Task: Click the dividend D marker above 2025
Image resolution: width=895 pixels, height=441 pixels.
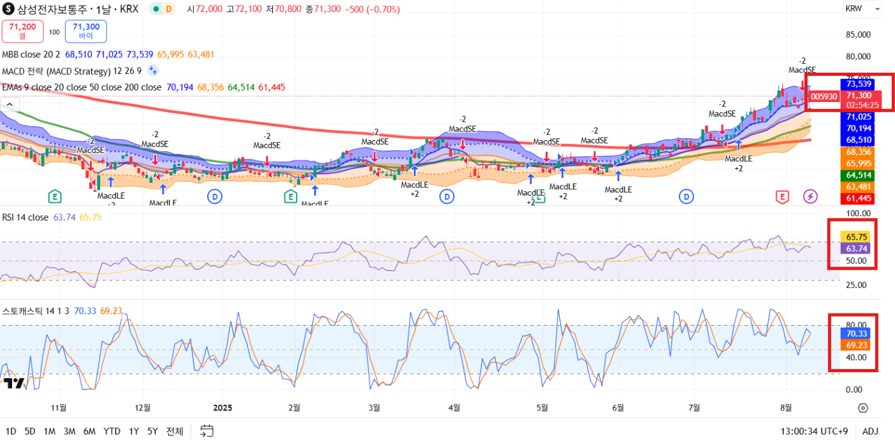Action: point(215,196)
